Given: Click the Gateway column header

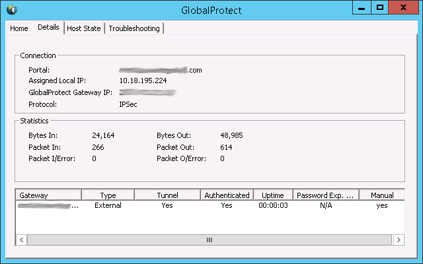Looking at the screenshot, I should [48, 195].
